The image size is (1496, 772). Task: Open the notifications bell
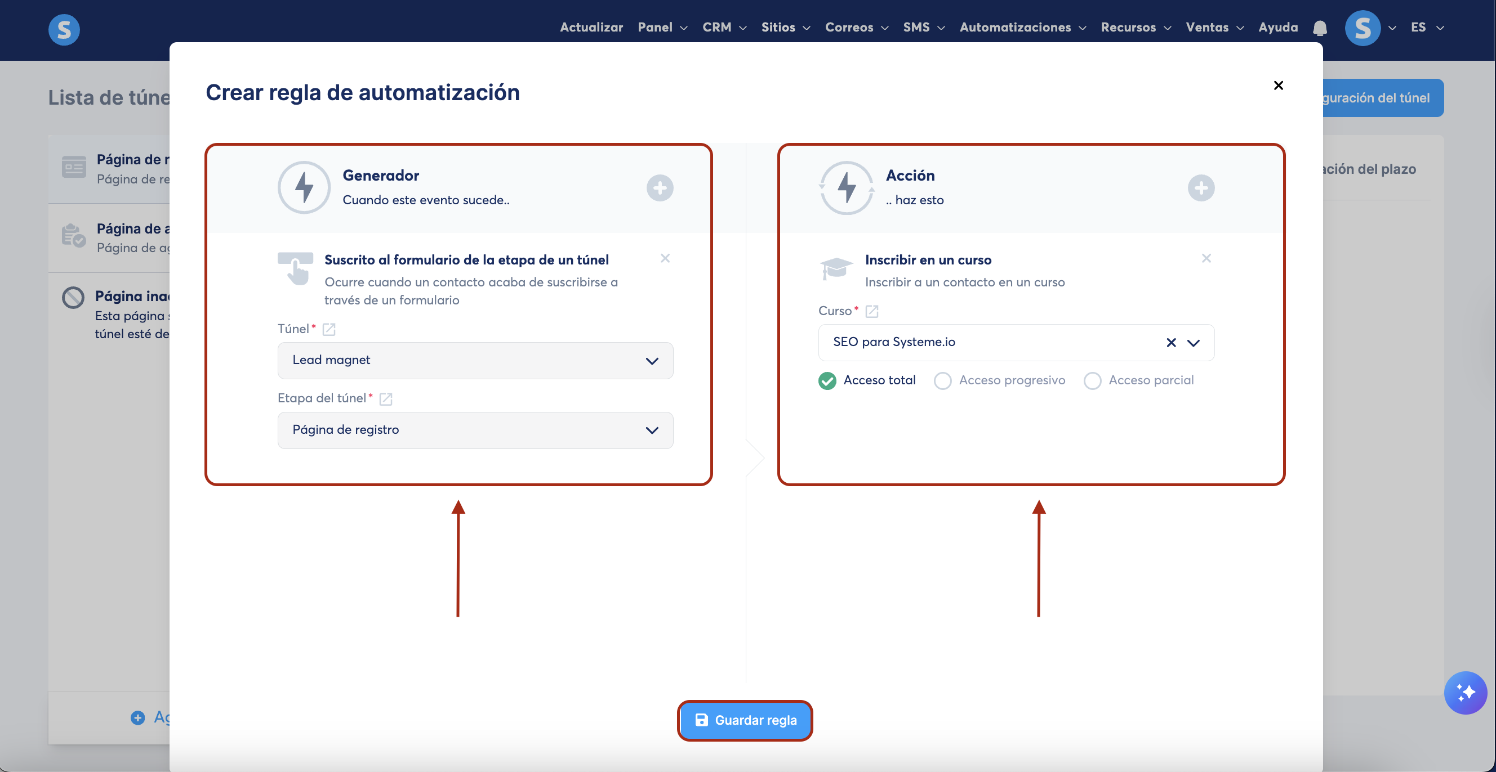(x=1320, y=27)
